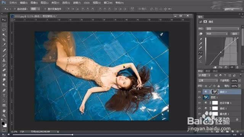
Task: Filter layers by pixel layers icon
Action: click(216, 75)
